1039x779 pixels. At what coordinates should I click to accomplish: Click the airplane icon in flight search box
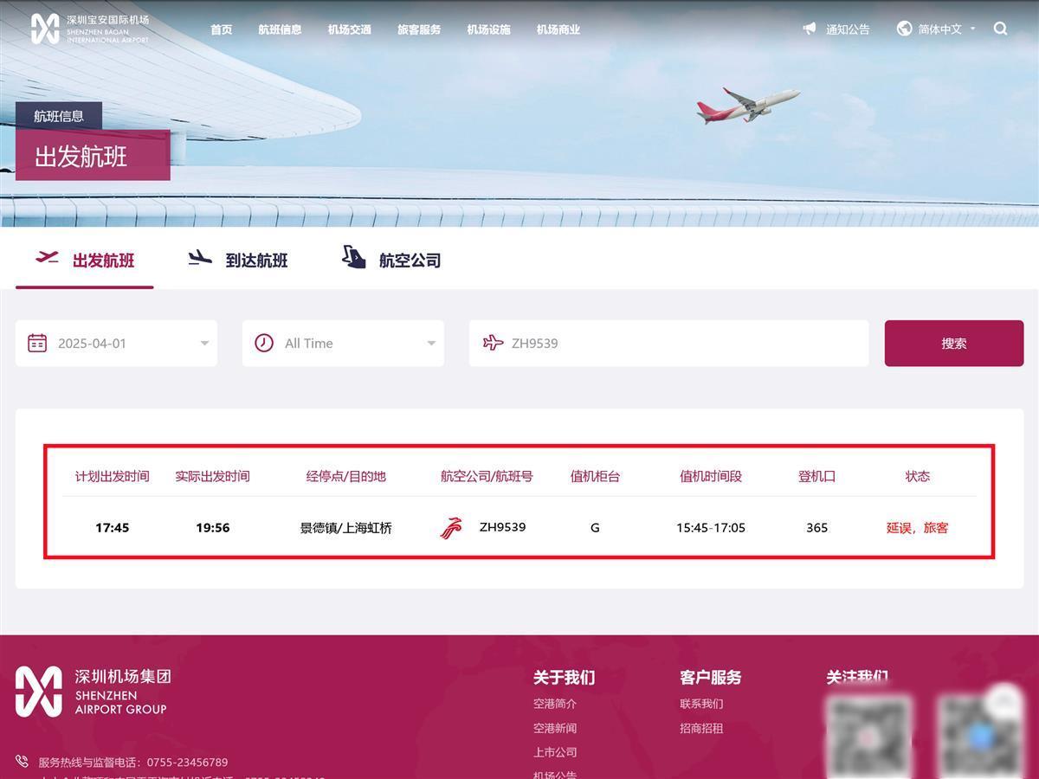click(x=493, y=343)
